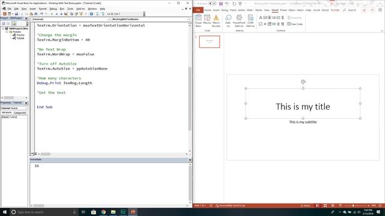Screen dimensions: 385x216
Task: Click the "This is my subtitle" text
Action: [x=303, y=122]
